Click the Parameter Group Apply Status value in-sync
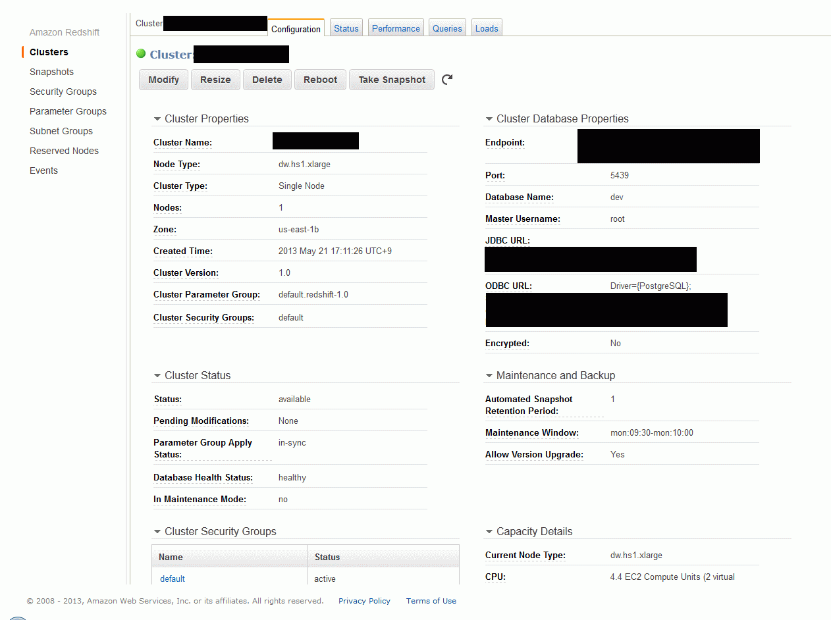This screenshot has height=620, width=831. tap(292, 443)
